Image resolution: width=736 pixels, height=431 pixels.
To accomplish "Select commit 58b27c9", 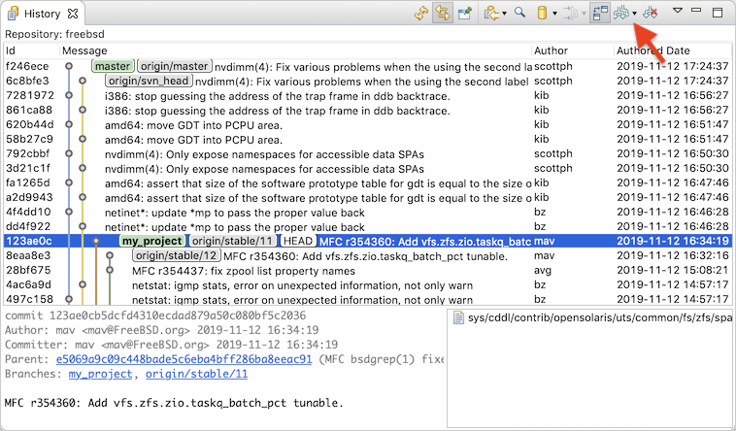I will tap(367, 139).
